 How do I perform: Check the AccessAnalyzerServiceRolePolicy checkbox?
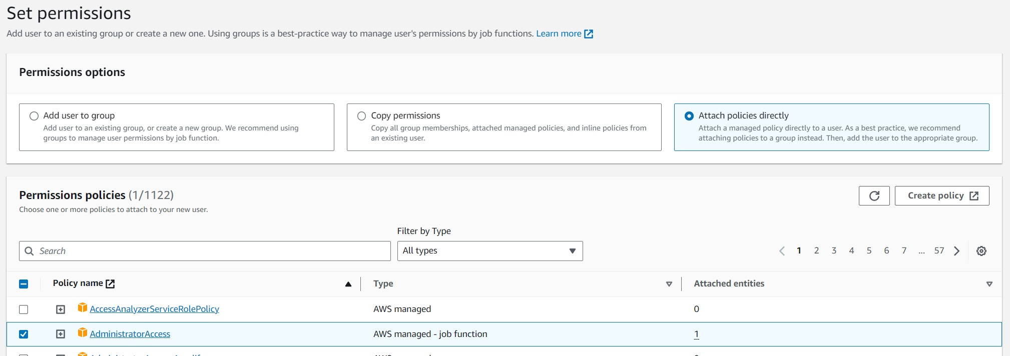[24, 309]
